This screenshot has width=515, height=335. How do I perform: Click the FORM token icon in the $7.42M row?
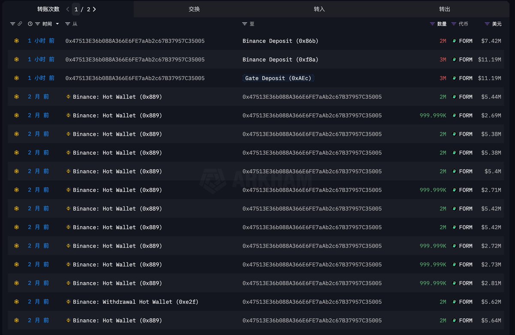coord(454,41)
